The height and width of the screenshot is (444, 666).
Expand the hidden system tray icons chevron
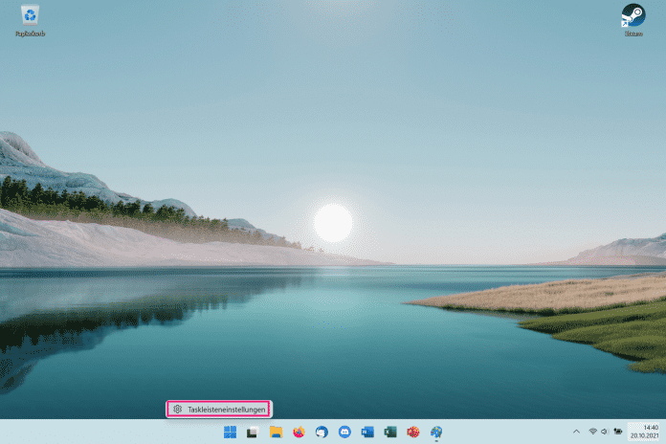pos(576,433)
